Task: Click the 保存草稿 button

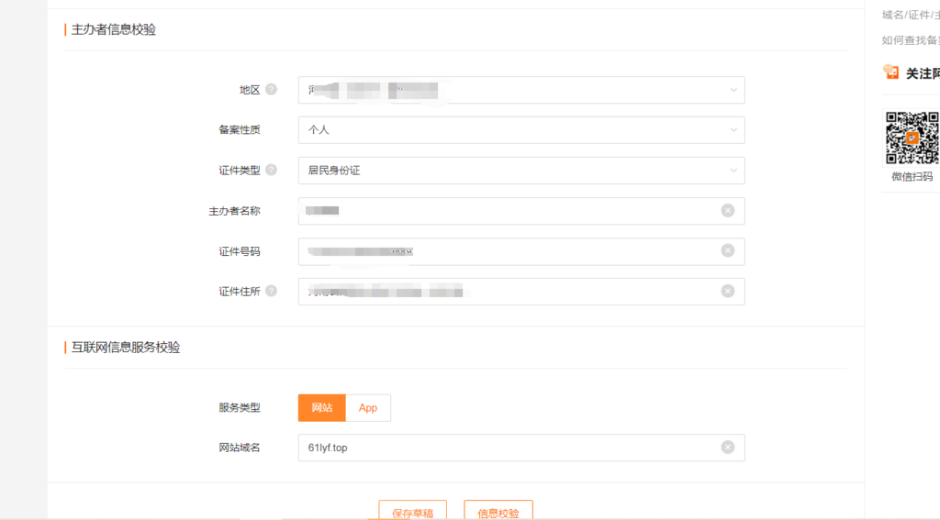Action: pyautogui.click(x=412, y=512)
